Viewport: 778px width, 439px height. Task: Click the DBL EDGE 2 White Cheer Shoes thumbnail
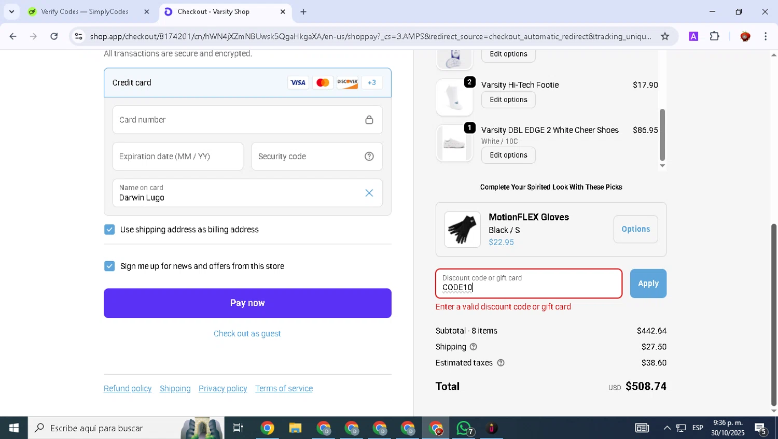tap(454, 143)
